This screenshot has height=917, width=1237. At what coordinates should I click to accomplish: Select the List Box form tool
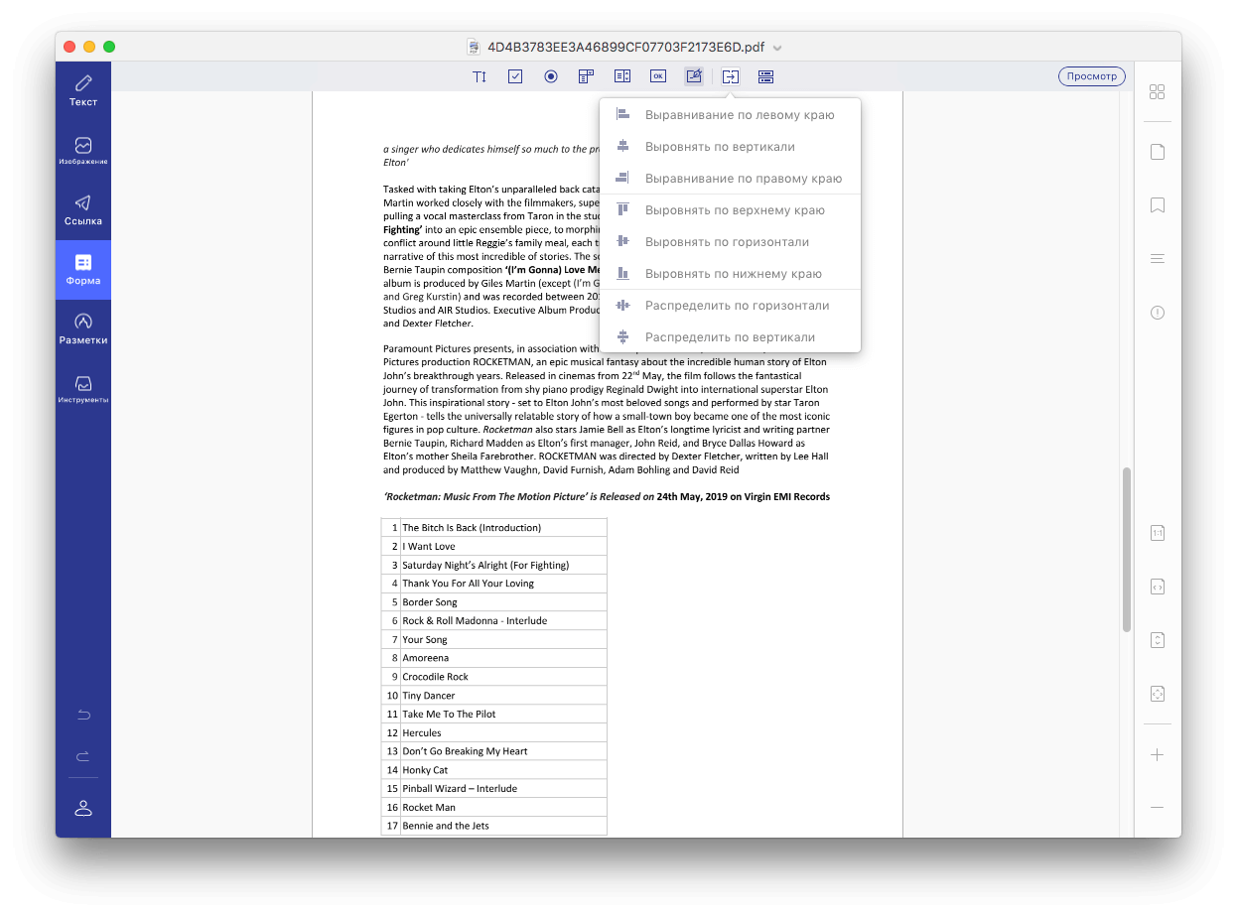tap(621, 76)
